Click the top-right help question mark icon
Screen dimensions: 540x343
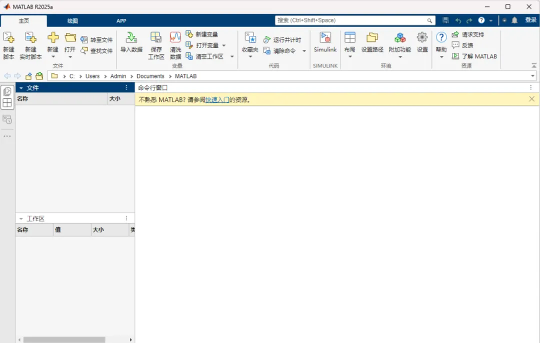[481, 20]
